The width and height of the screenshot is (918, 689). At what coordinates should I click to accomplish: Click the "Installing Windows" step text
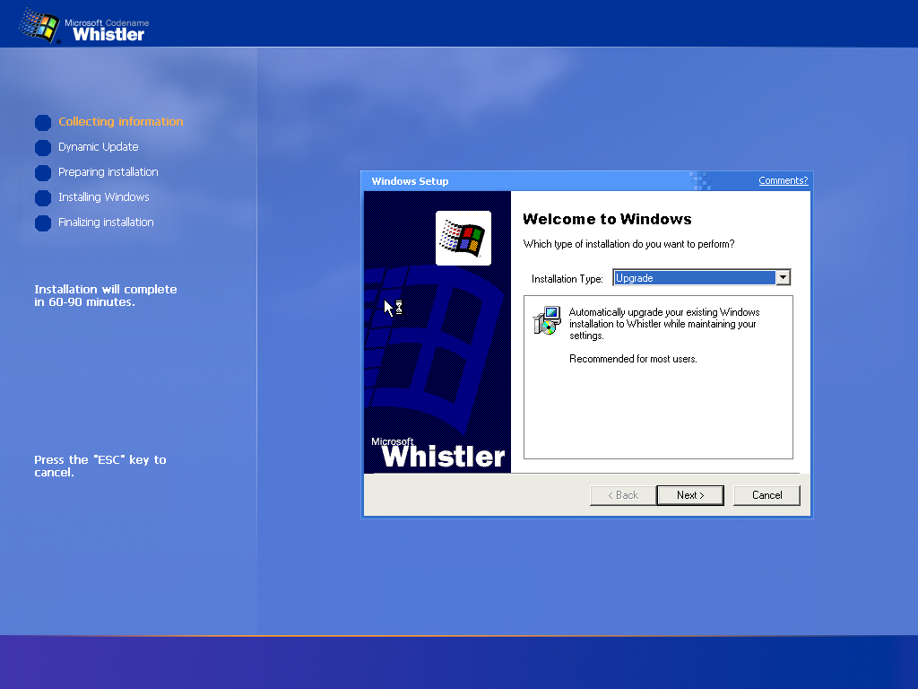click(104, 197)
